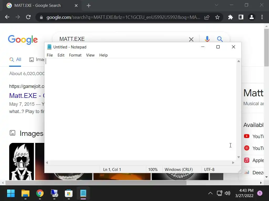Viewport: 269px width, 201px height.
Task: Click Notepad horizontal scrollbar left arrow
Action: click(x=47, y=163)
